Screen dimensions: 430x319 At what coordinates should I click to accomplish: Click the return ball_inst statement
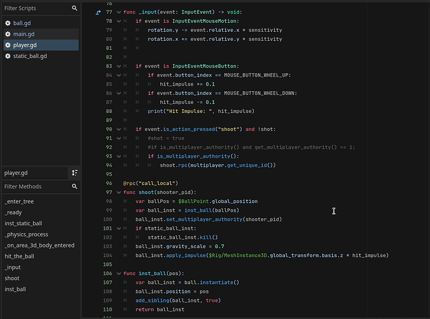[160, 309]
